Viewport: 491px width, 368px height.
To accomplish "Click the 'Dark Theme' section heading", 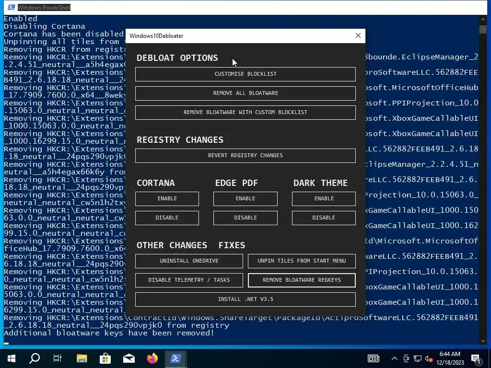I will pyautogui.click(x=320, y=183).
